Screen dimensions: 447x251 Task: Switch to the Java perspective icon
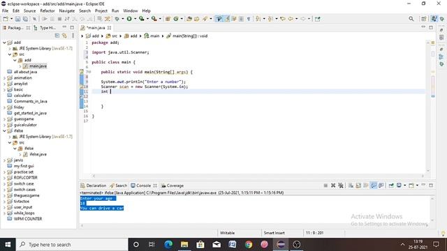434,19
